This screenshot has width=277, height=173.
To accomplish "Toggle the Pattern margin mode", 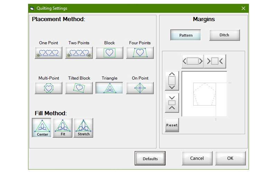I will point(186,35).
